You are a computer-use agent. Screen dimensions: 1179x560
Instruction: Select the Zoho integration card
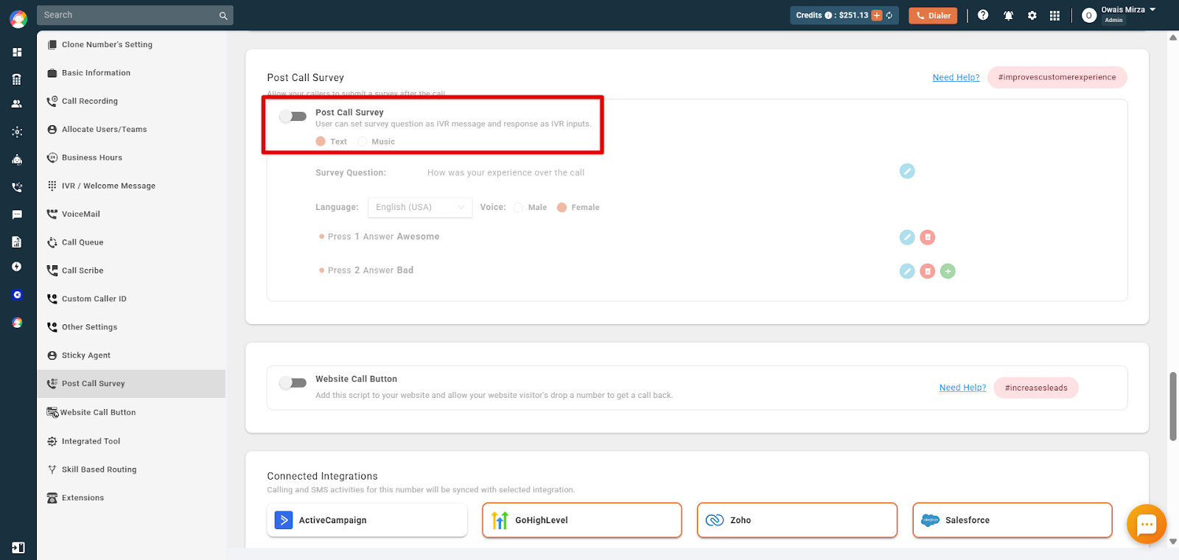click(797, 520)
